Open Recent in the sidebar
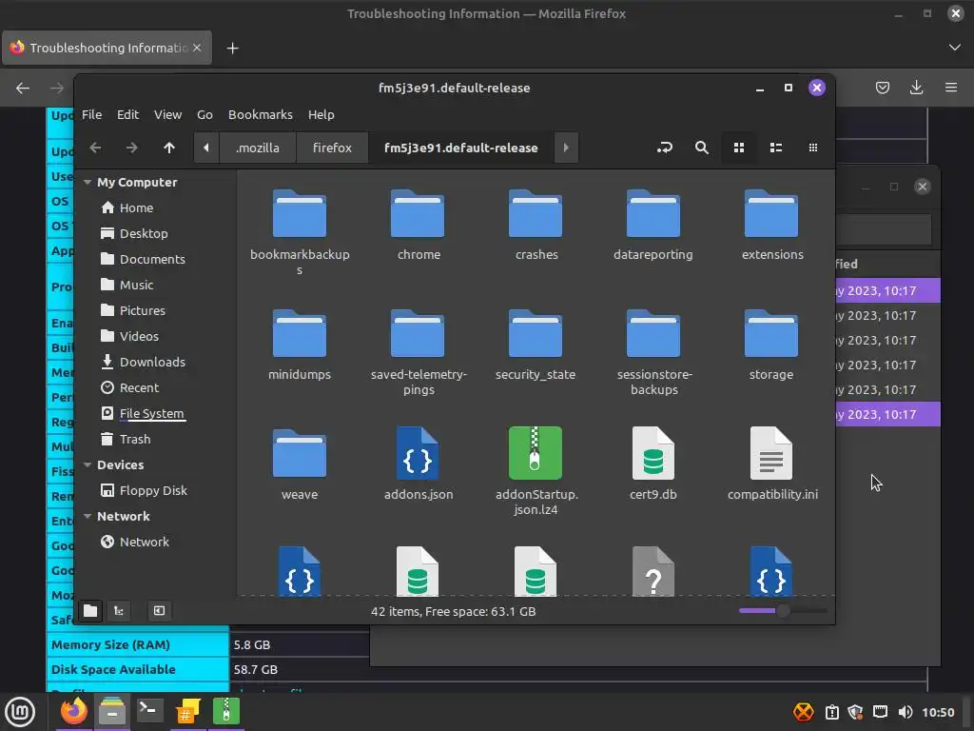This screenshot has height=731, width=974. pyautogui.click(x=129, y=388)
